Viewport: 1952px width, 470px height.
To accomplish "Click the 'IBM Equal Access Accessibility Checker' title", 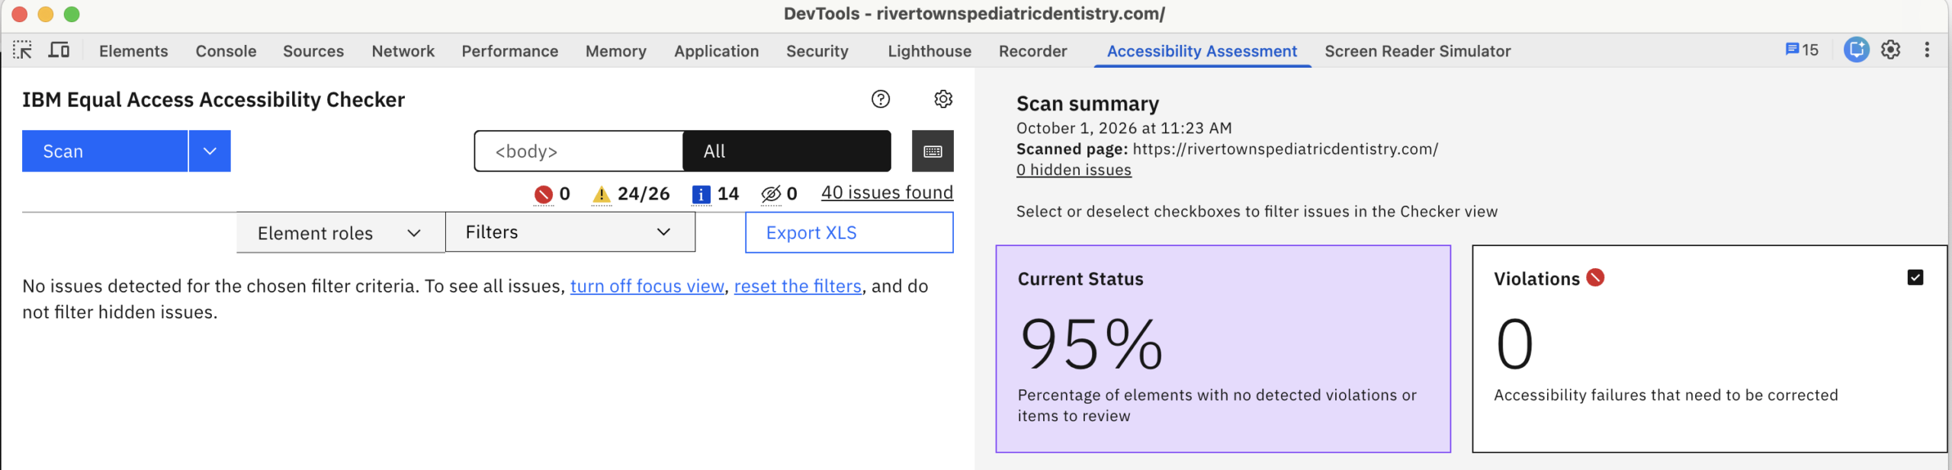I will 213,100.
